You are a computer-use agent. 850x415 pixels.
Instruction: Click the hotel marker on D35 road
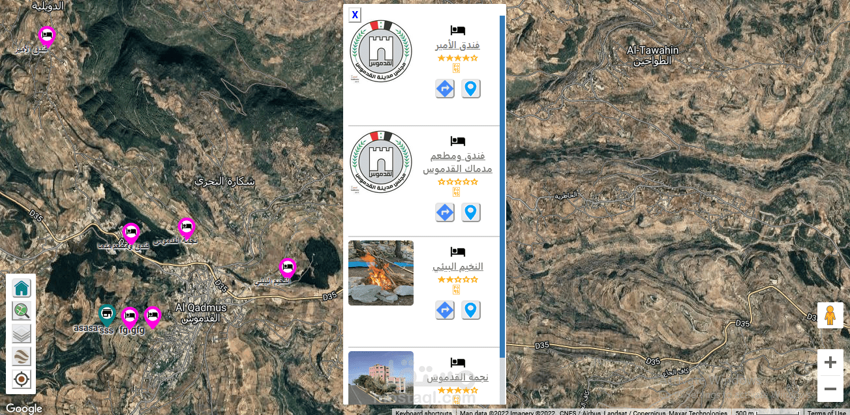(131, 233)
